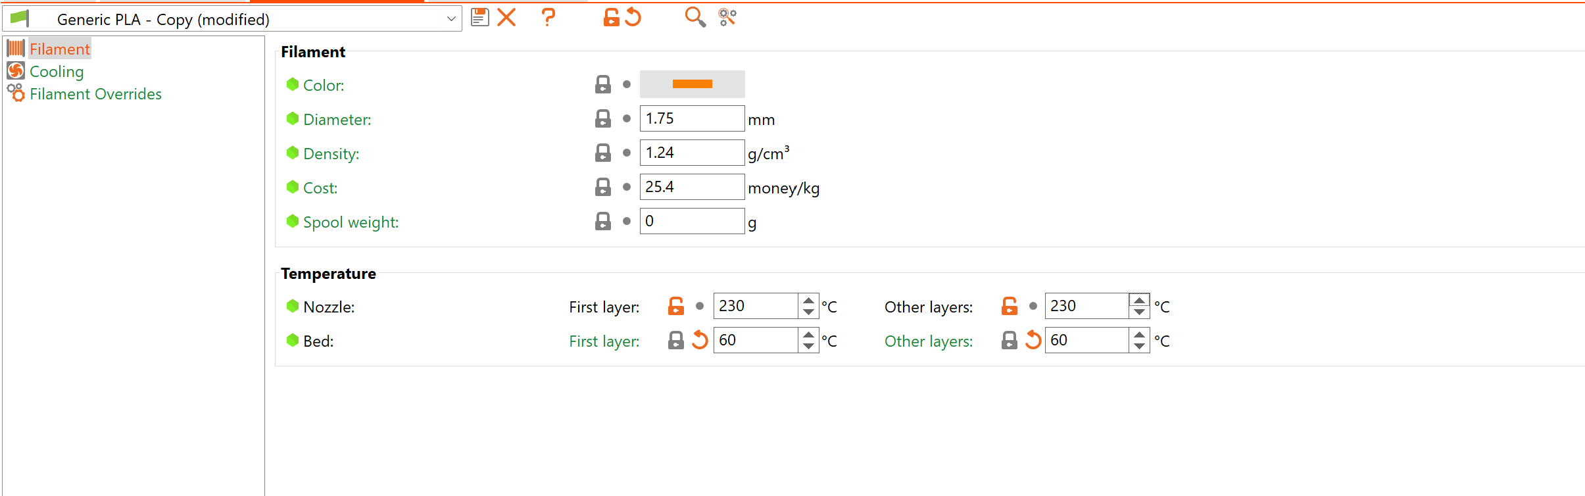Click the toolbar unlock icon for system values
The height and width of the screenshot is (496, 1585).
tap(612, 17)
